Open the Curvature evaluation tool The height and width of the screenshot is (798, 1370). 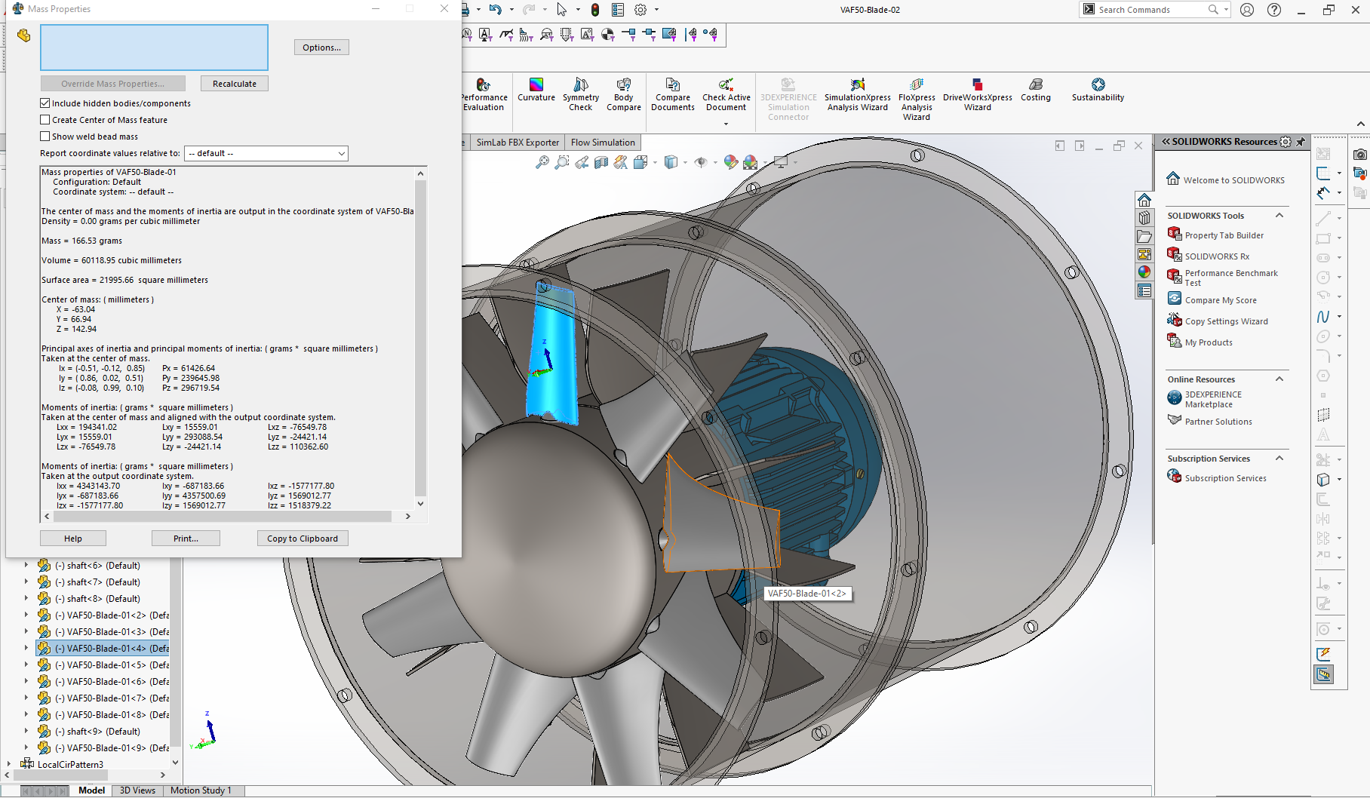click(536, 90)
